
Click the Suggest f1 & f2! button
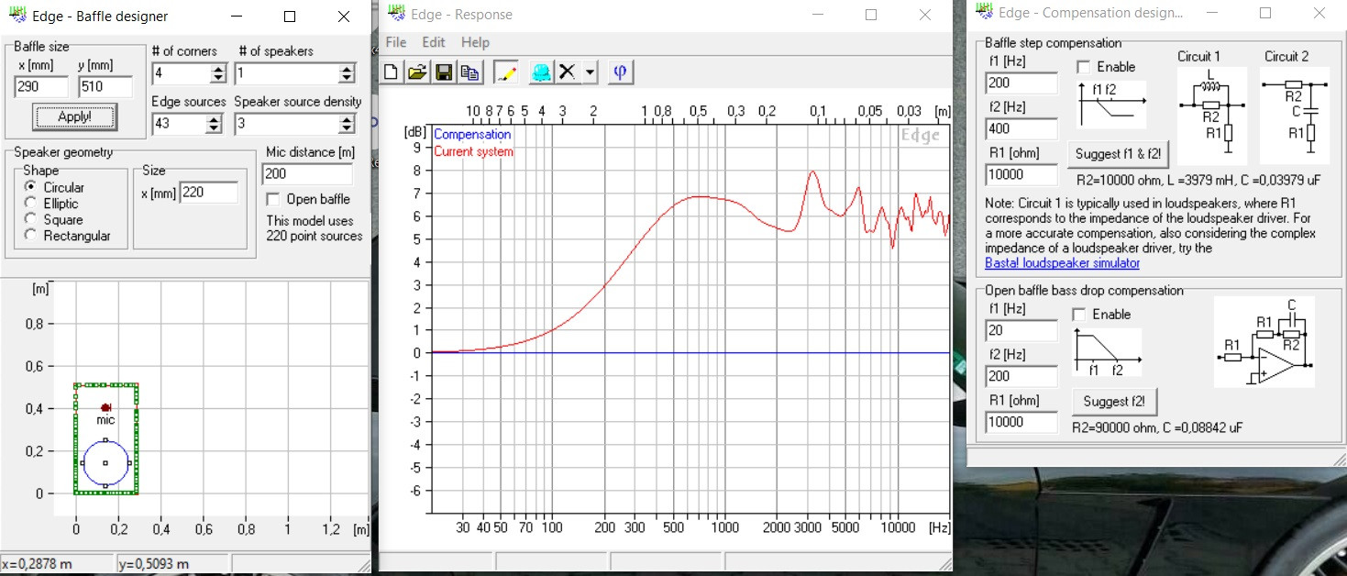1118,153
